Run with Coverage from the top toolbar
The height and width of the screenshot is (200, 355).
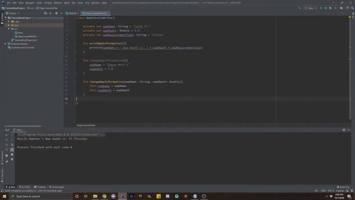click(x=331, y=8)
